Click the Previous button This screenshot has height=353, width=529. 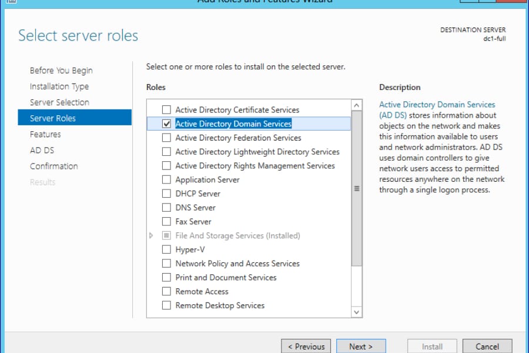(x=306, y=347)
